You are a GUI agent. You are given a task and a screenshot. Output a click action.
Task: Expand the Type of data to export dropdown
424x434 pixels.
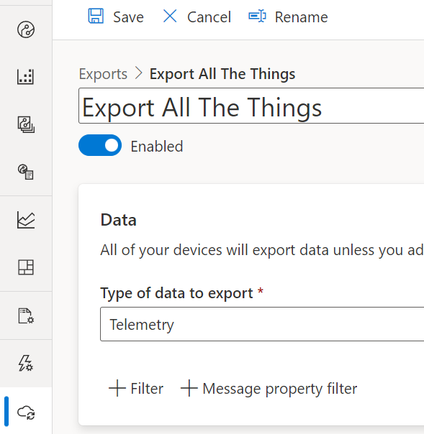tap(262, 324)
